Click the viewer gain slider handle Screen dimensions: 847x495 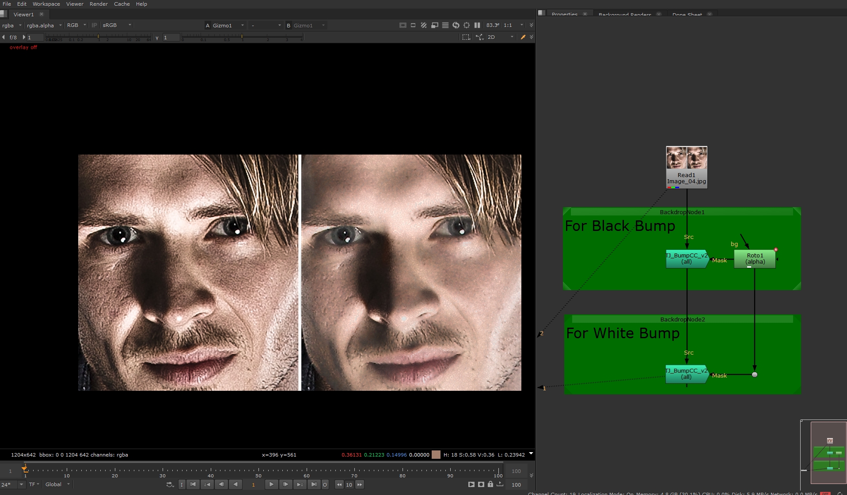coord(98,37)
